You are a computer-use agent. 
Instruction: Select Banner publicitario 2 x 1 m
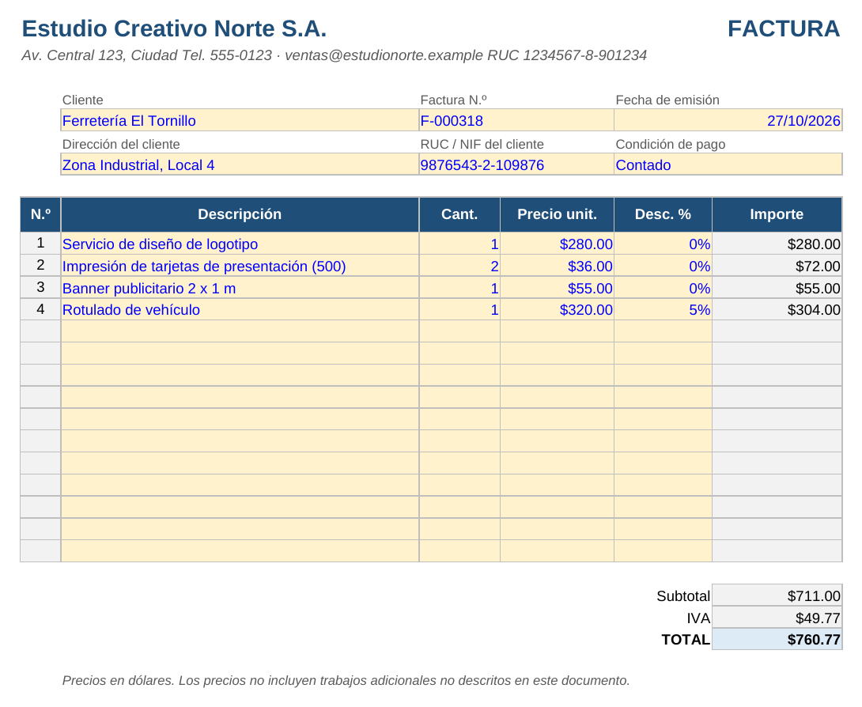(x=240, y=288)
